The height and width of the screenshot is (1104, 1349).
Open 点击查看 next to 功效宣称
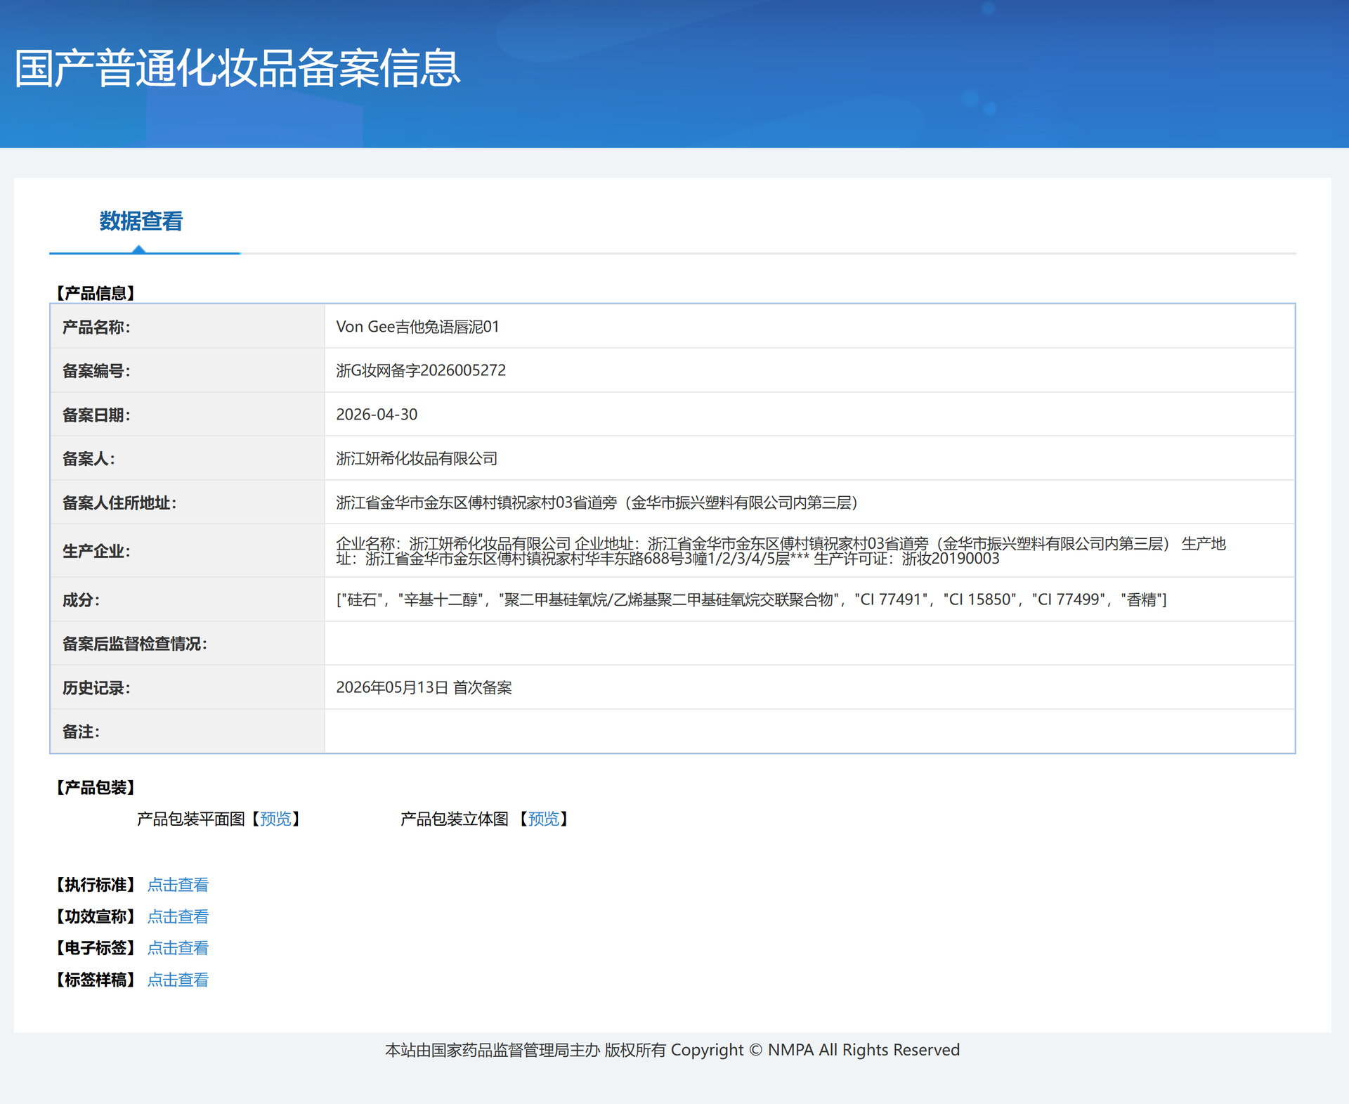click(x=178, y=916)
